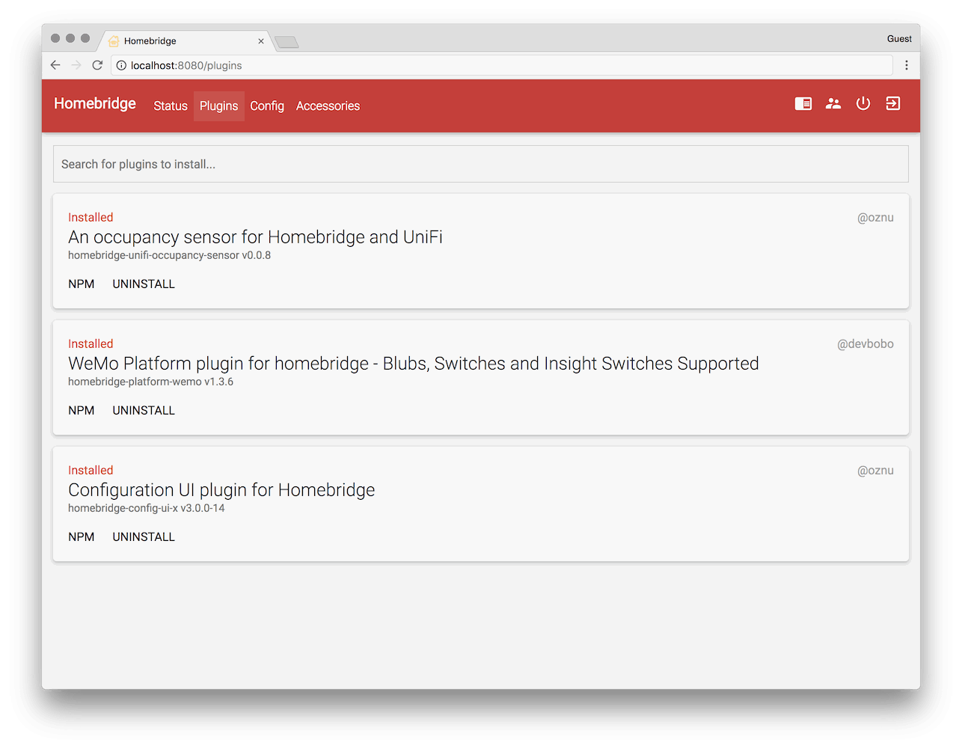962x749 pixels.
Task: Switch to the Status tab
Action: (x=171, y=106)
